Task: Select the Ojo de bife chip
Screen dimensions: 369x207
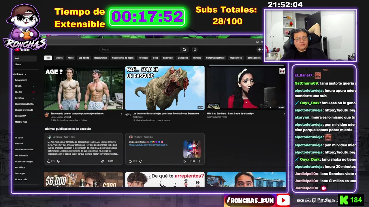Action: click(84, 58)
